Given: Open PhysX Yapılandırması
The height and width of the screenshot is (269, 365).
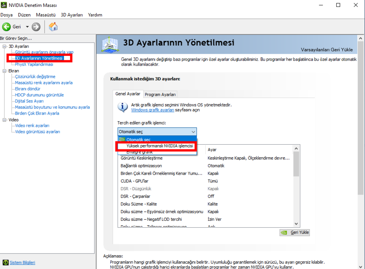Looking at the screenshot, I should (x=34, y=64).
